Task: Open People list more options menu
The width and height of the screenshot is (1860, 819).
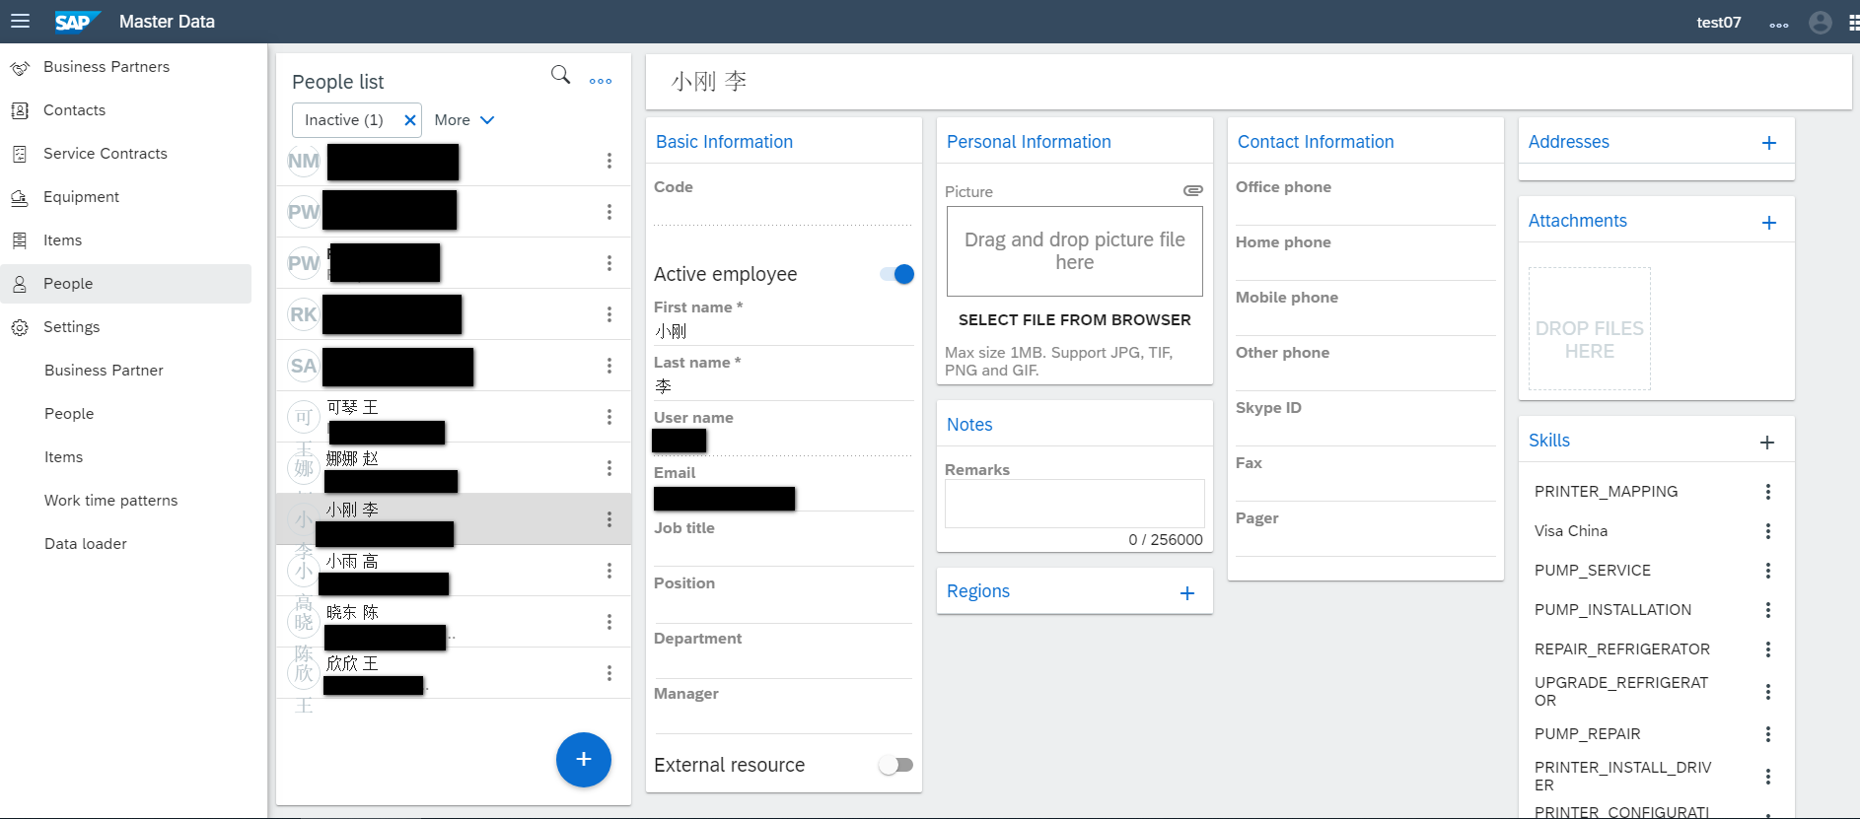Action: pos(601,81)
